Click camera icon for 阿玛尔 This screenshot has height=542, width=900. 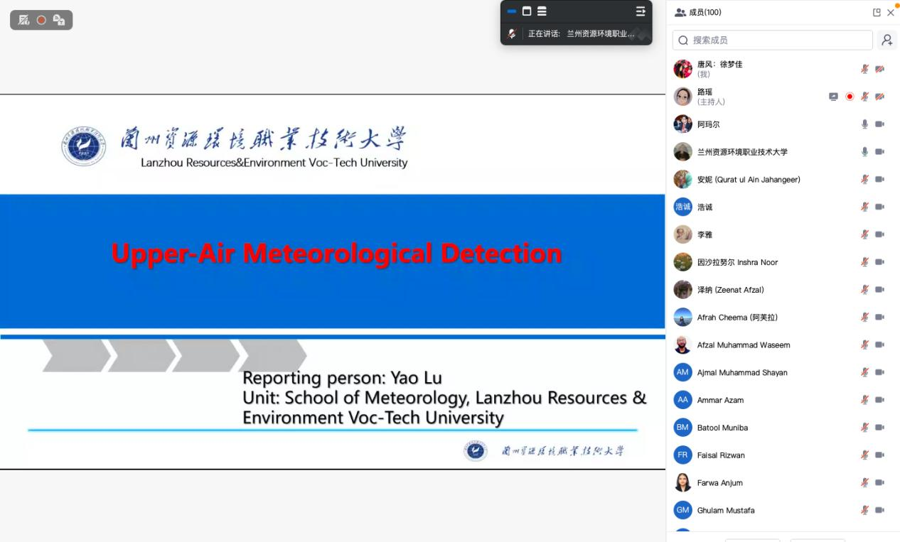tap(880, 124)
